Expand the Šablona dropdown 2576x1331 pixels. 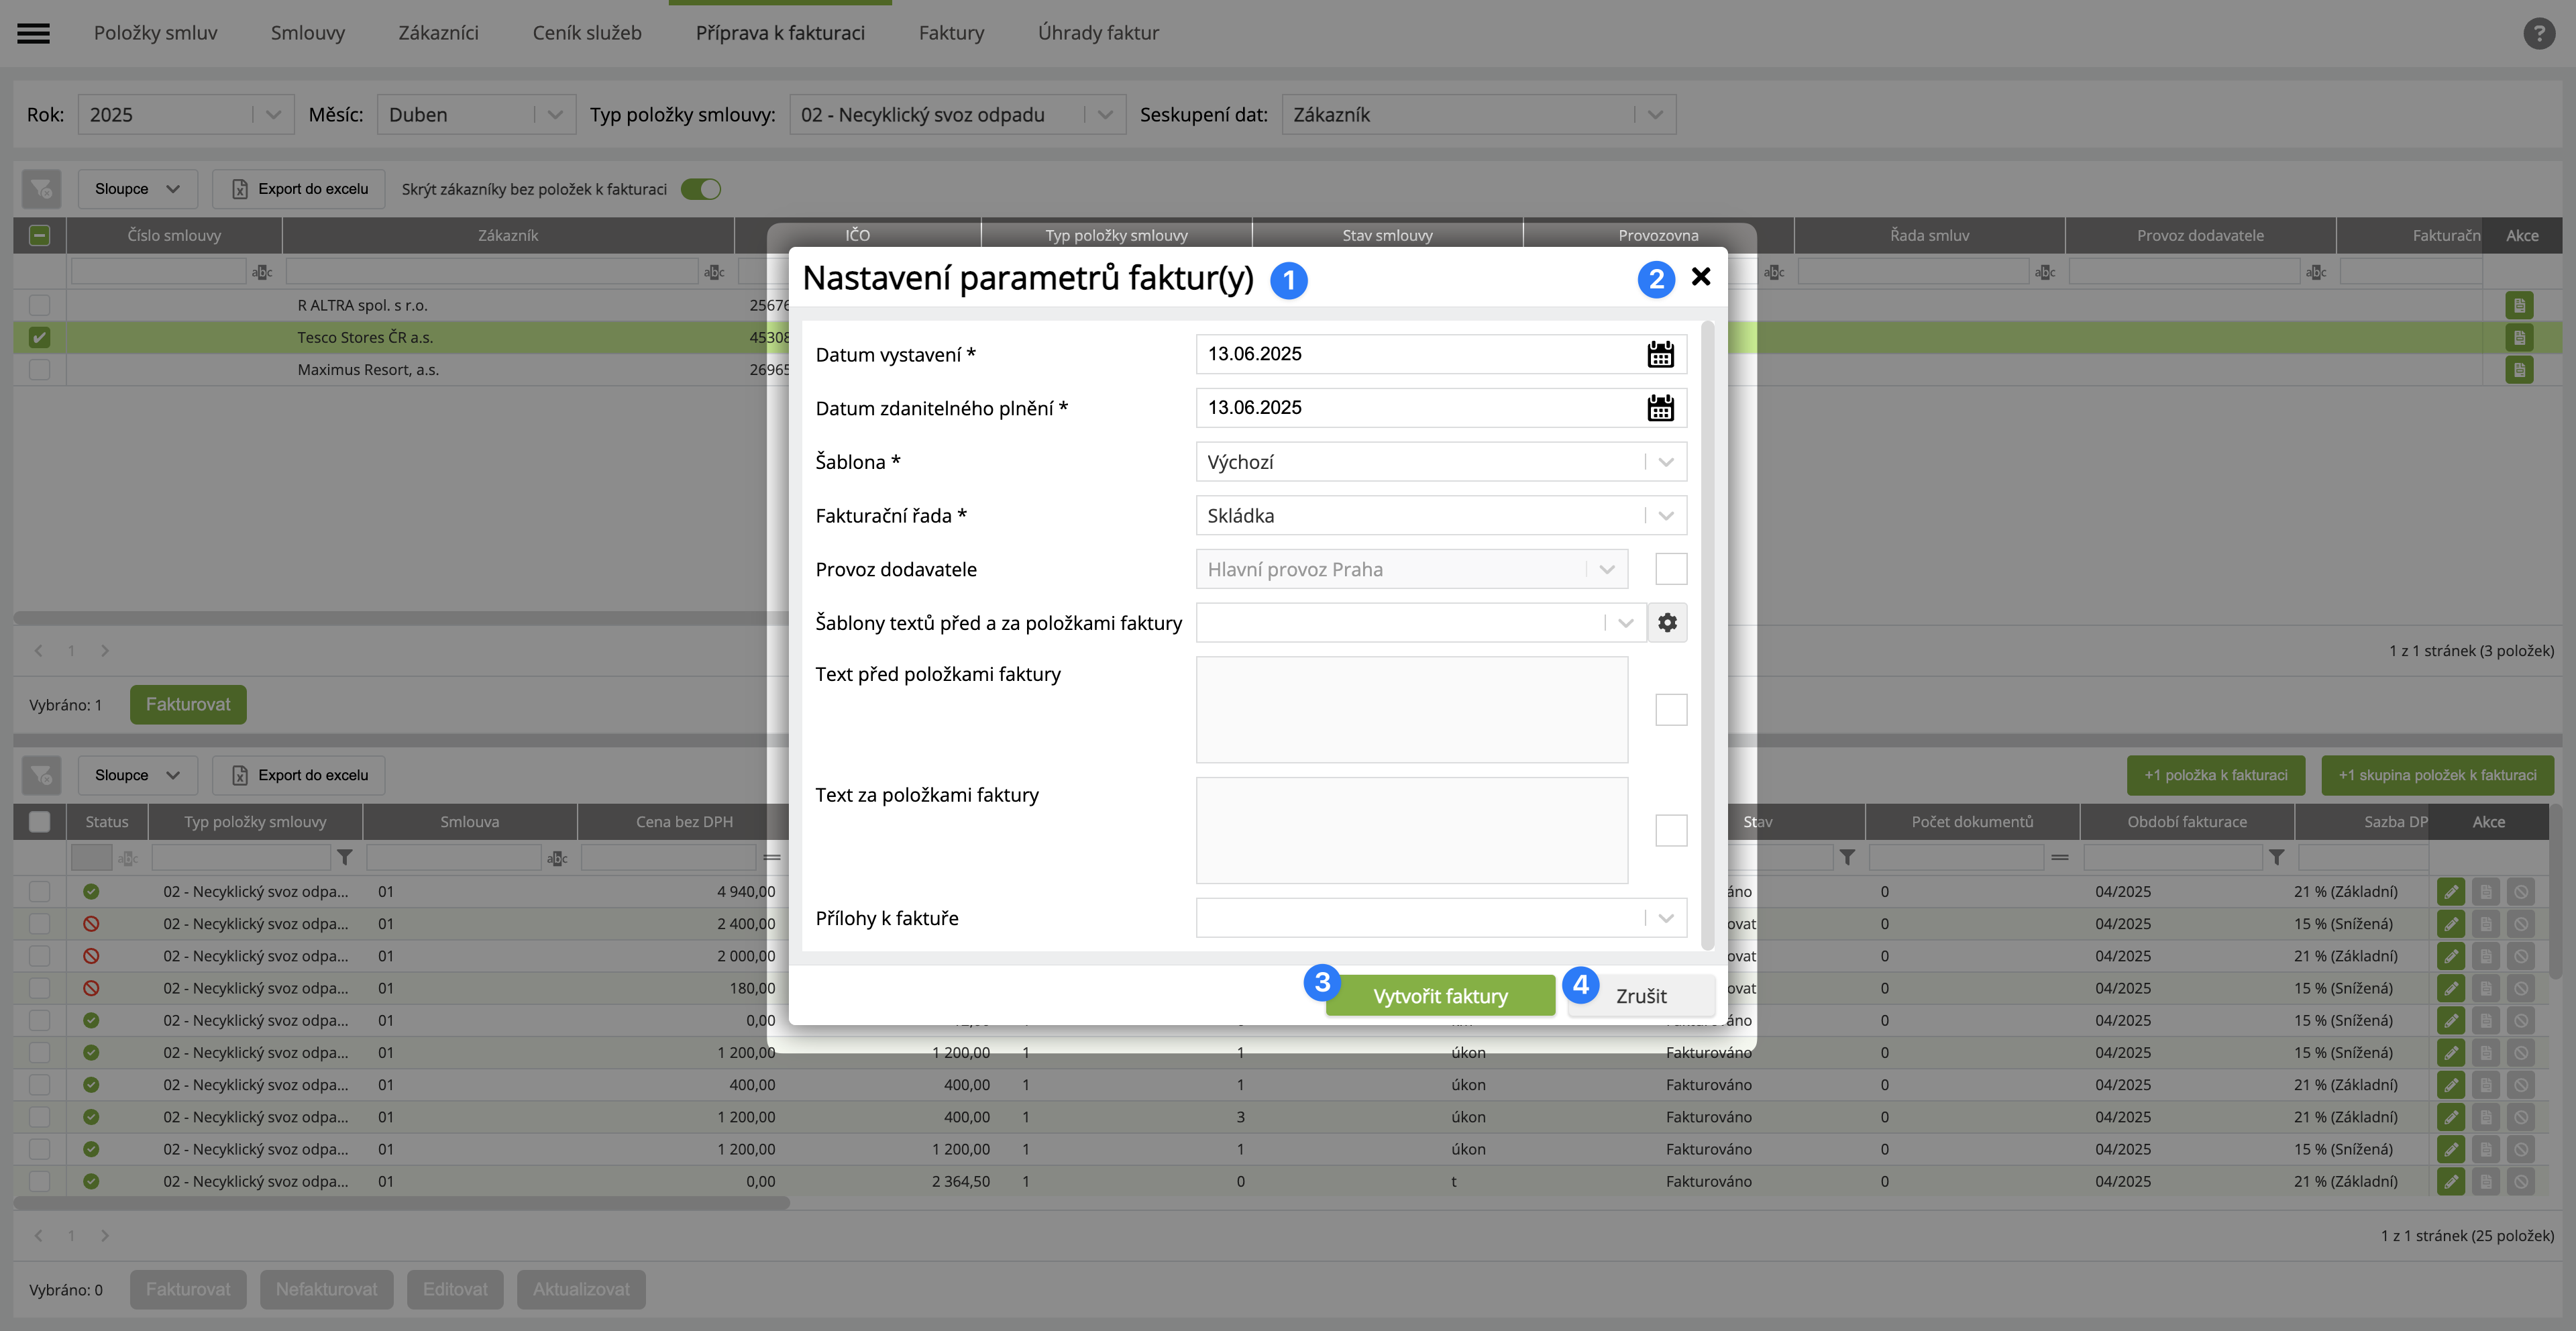(x=1665, y=462)
